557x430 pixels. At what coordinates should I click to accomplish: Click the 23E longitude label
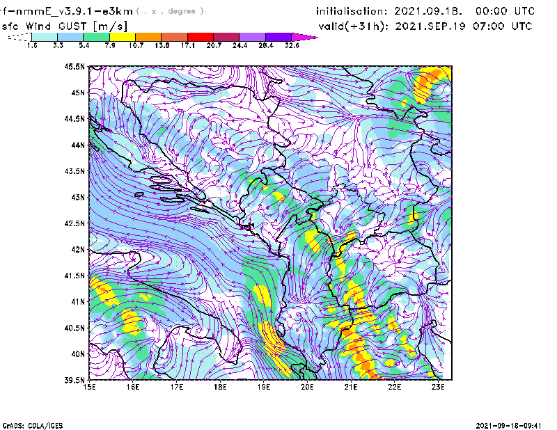[438, 387]
